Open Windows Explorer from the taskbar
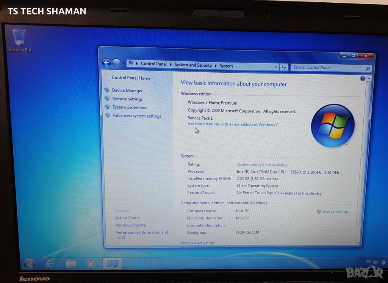 [x=71, y=264]
